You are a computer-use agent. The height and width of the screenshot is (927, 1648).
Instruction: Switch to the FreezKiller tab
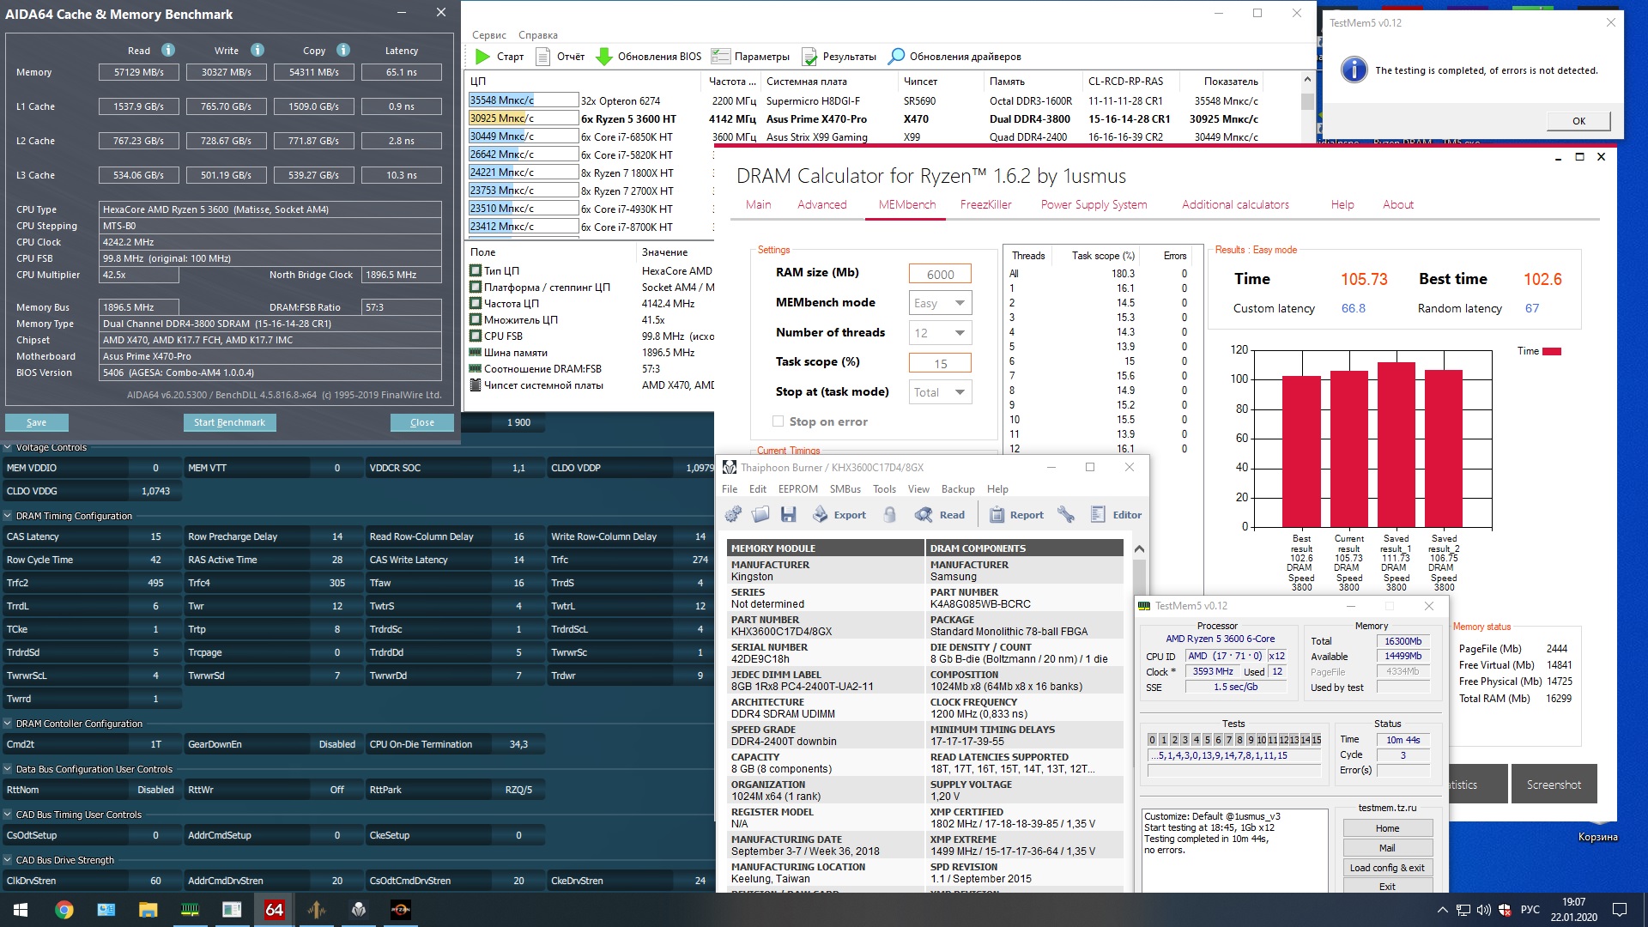(x=985, y=204)
